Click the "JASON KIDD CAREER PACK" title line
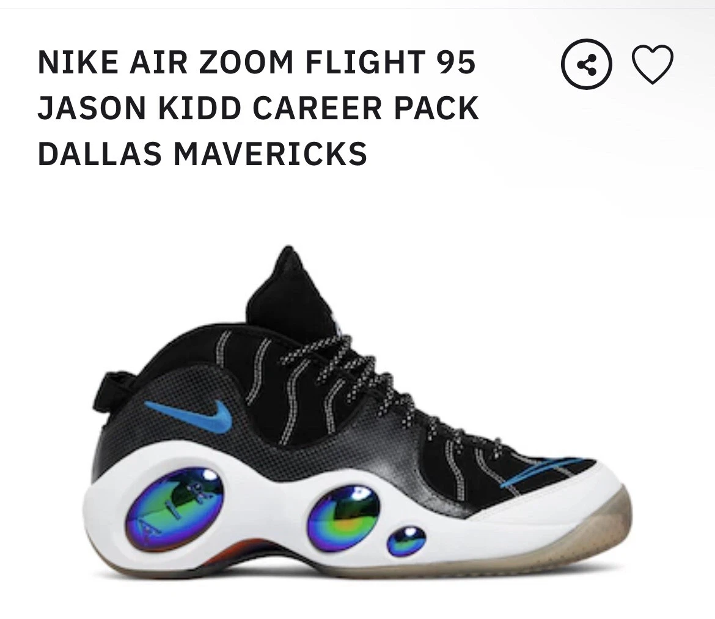 [258, 108]
